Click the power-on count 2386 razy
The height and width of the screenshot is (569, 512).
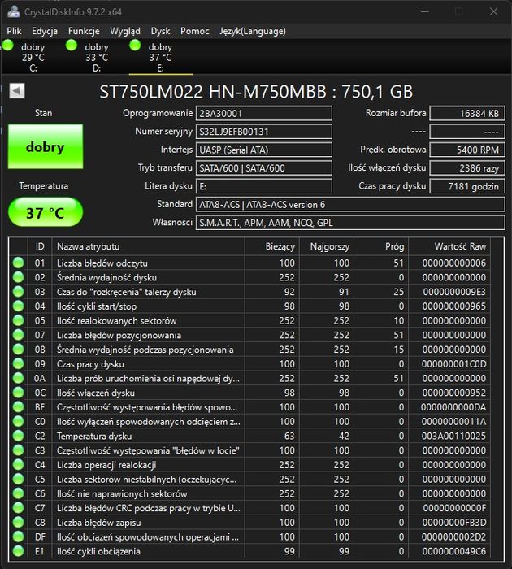467,167
